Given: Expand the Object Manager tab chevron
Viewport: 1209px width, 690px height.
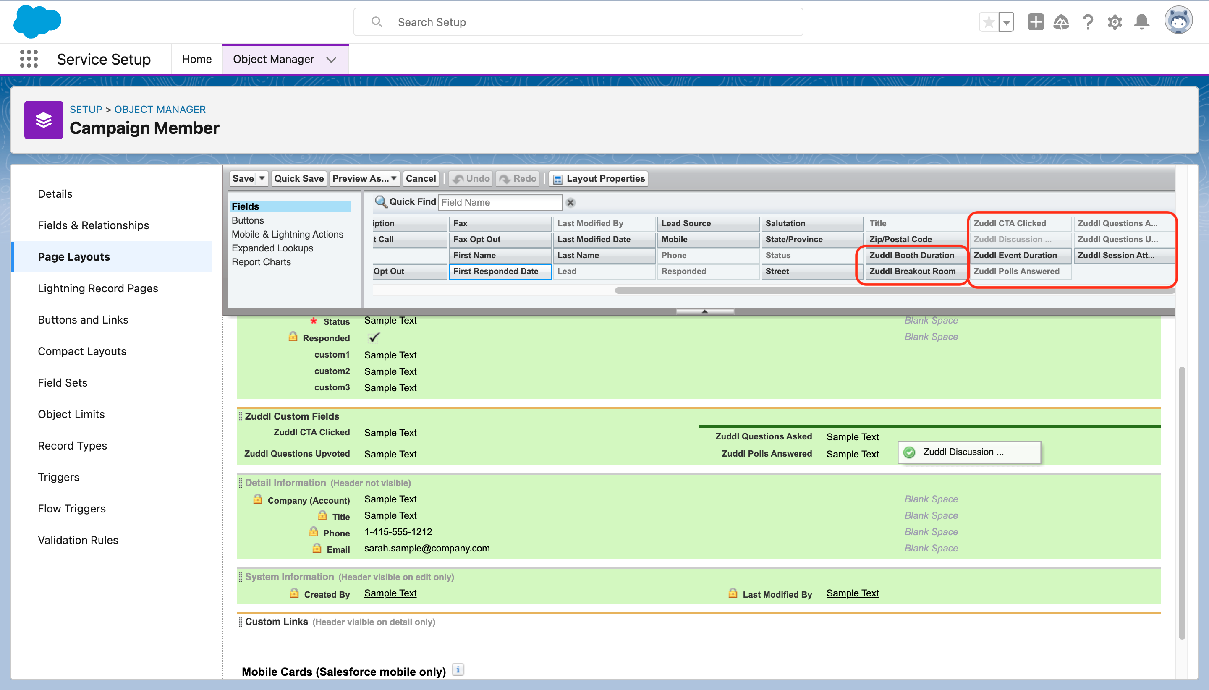Looking at the screenshot, I should click(x=331, y=60).
